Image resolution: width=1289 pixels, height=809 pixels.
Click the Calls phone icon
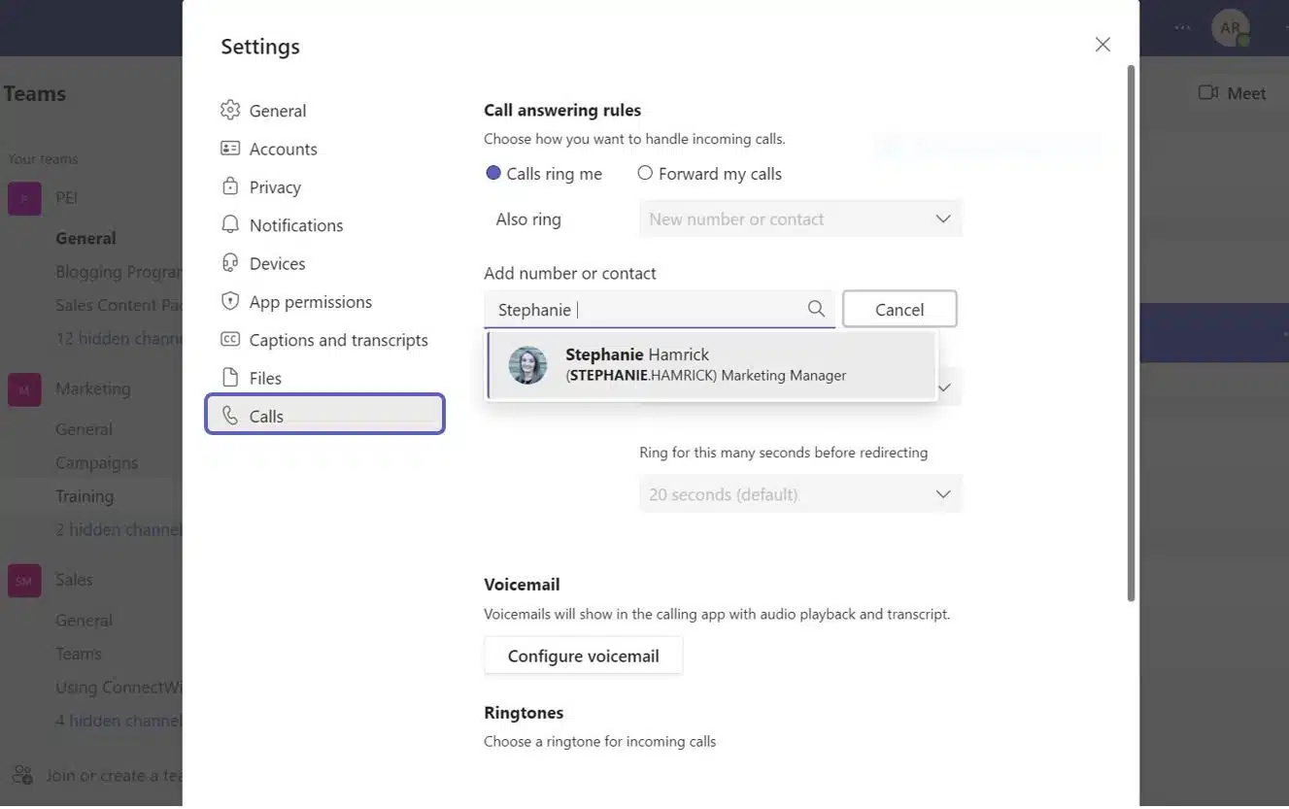(x=230, y=416)
